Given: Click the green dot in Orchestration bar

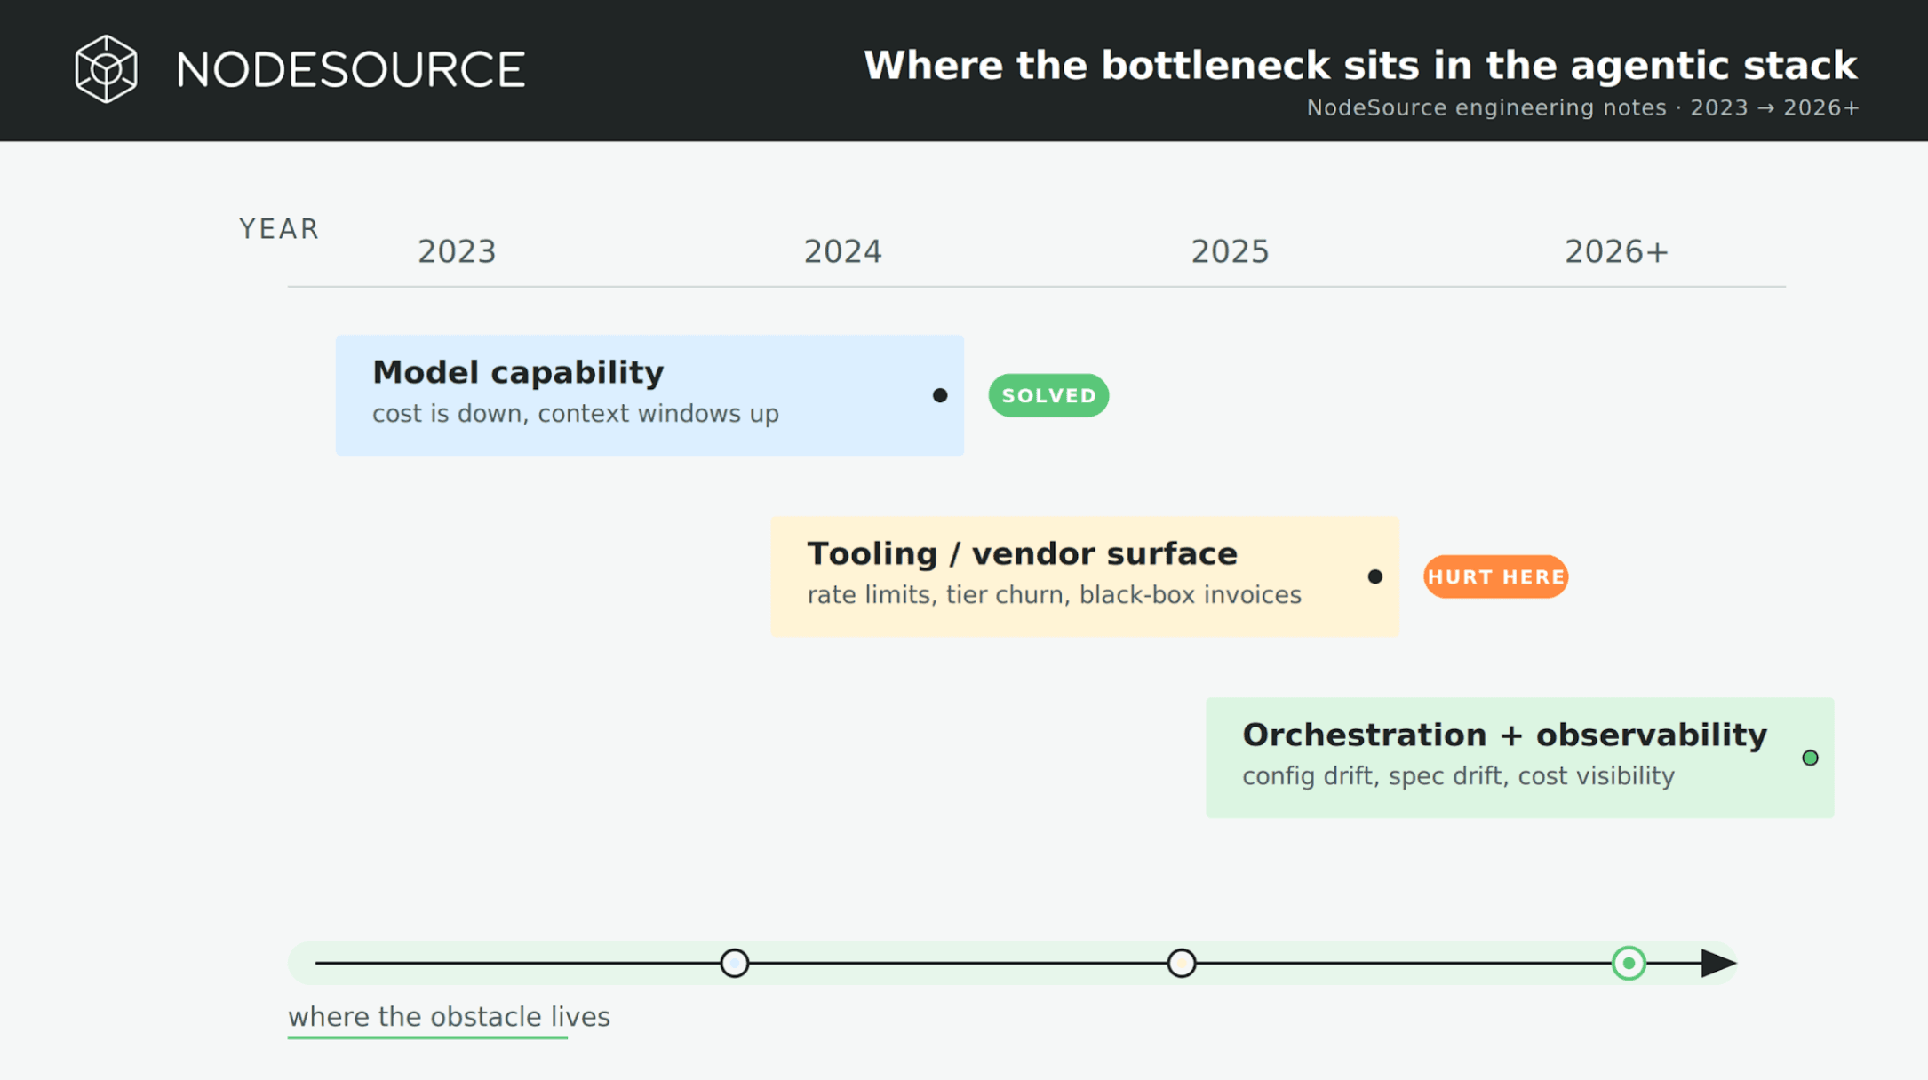Looking at the screenshot, I should point(1810,758).
